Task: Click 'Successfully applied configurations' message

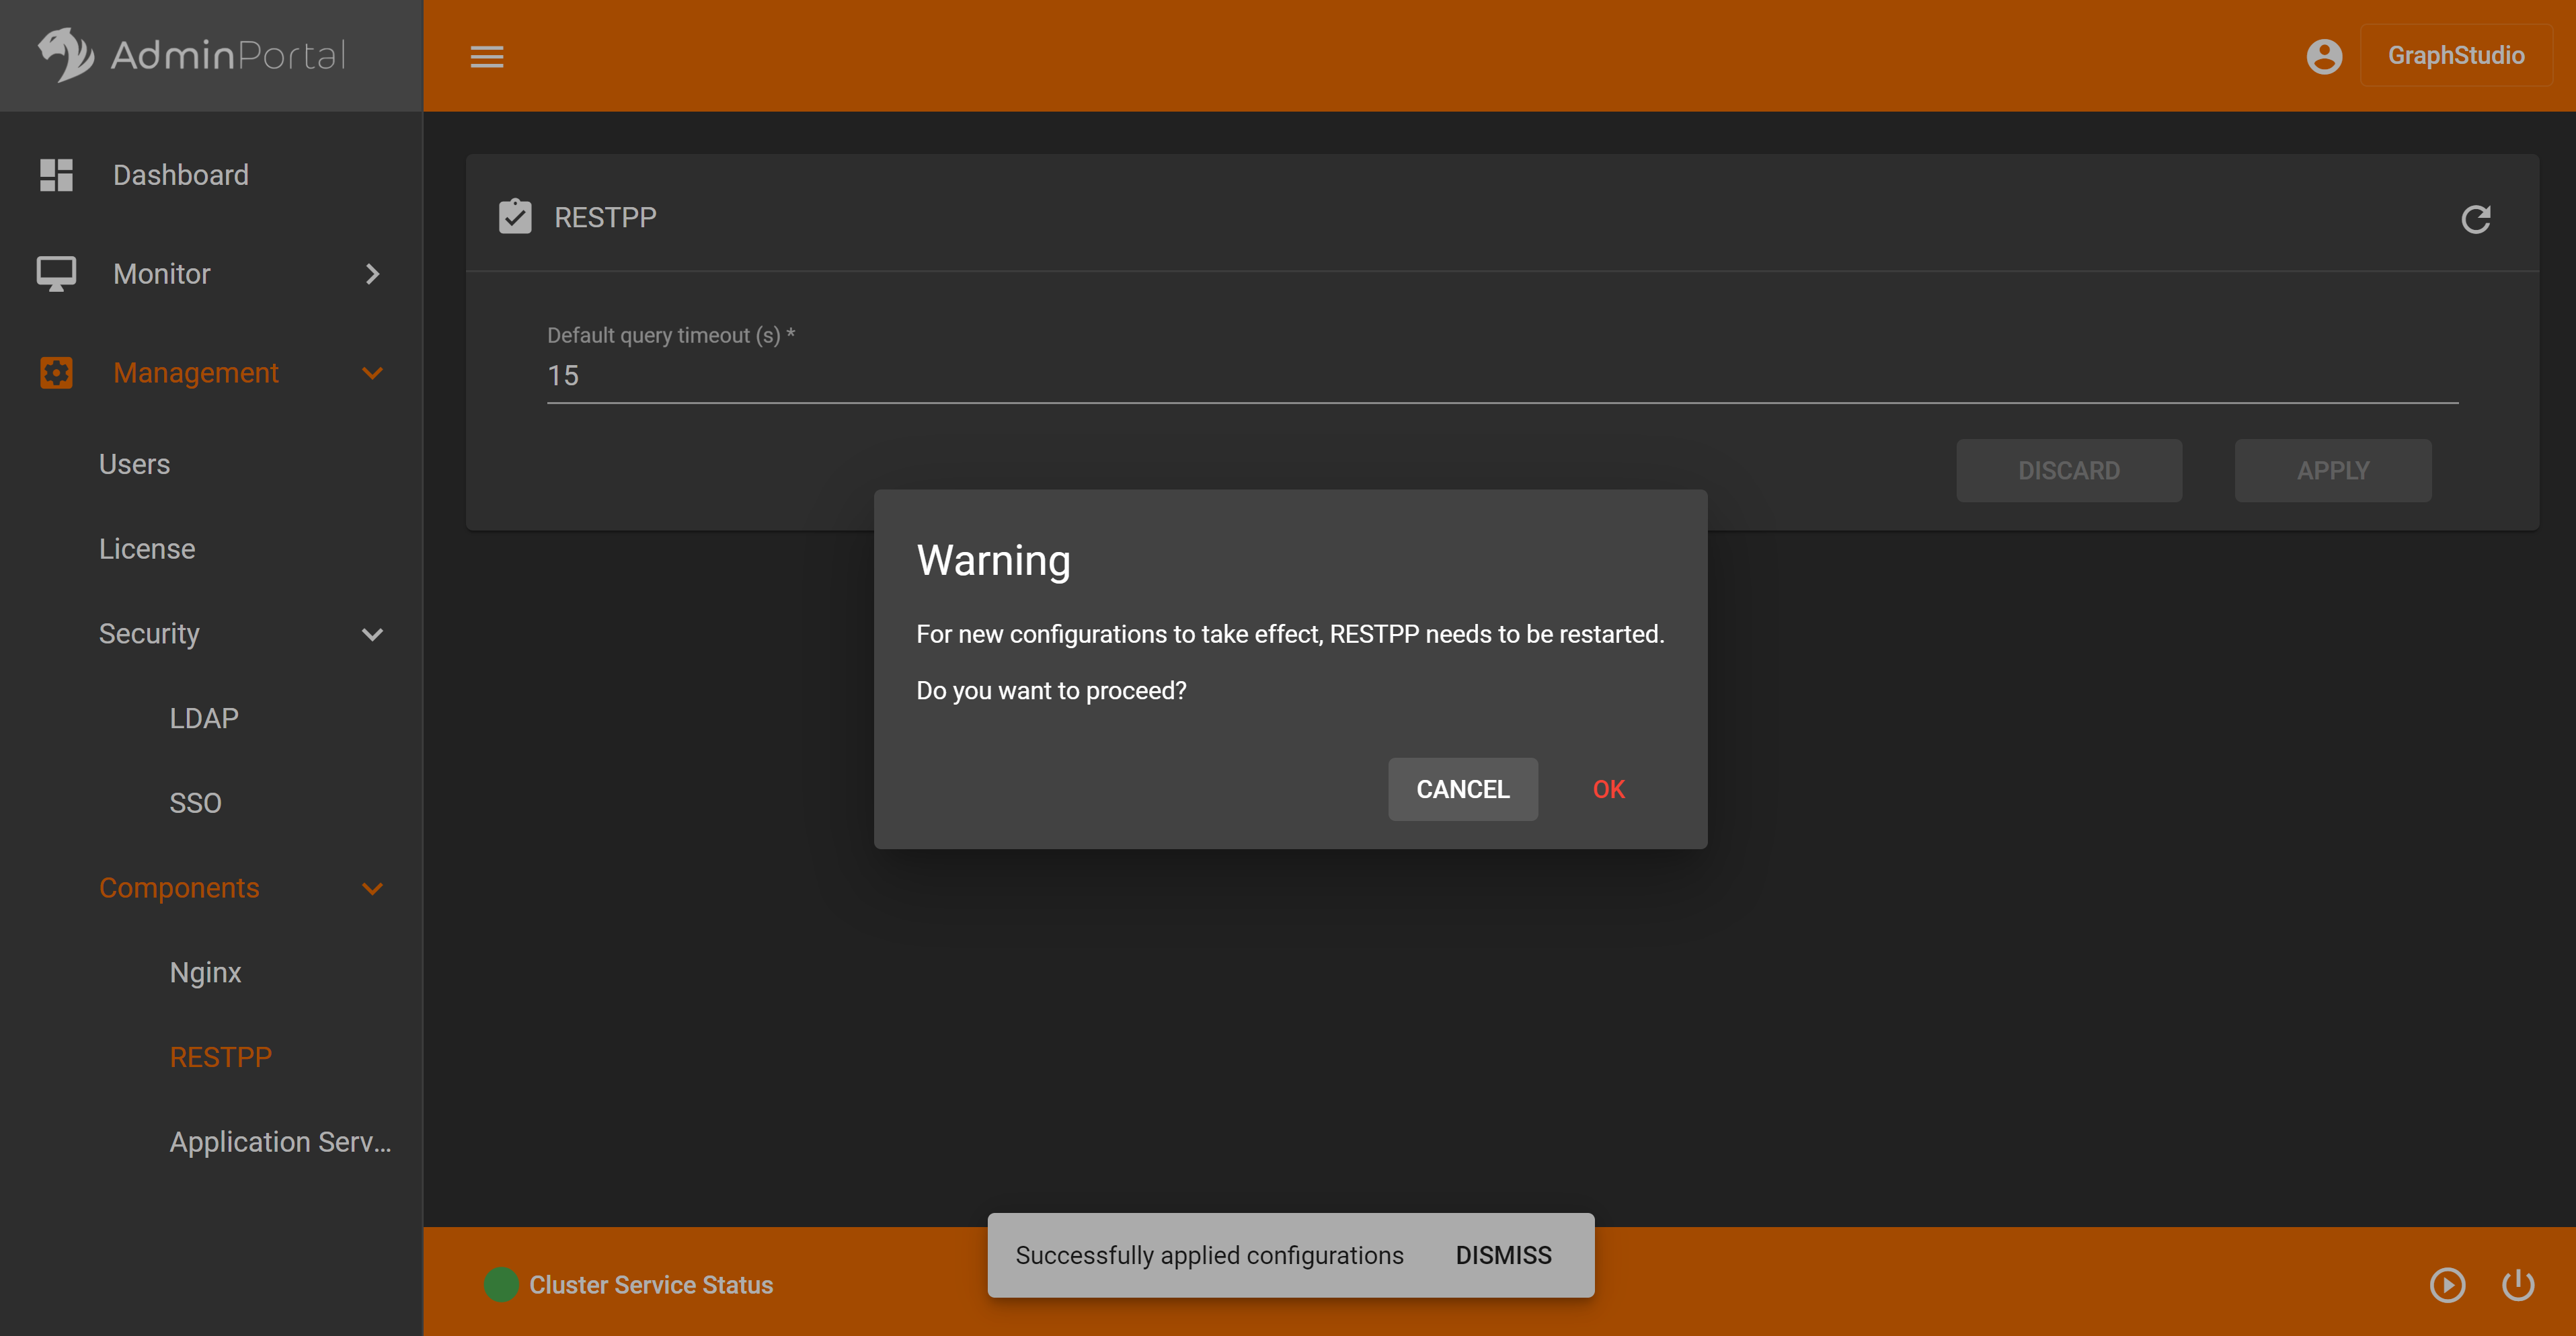Action: point(1209,1255)
